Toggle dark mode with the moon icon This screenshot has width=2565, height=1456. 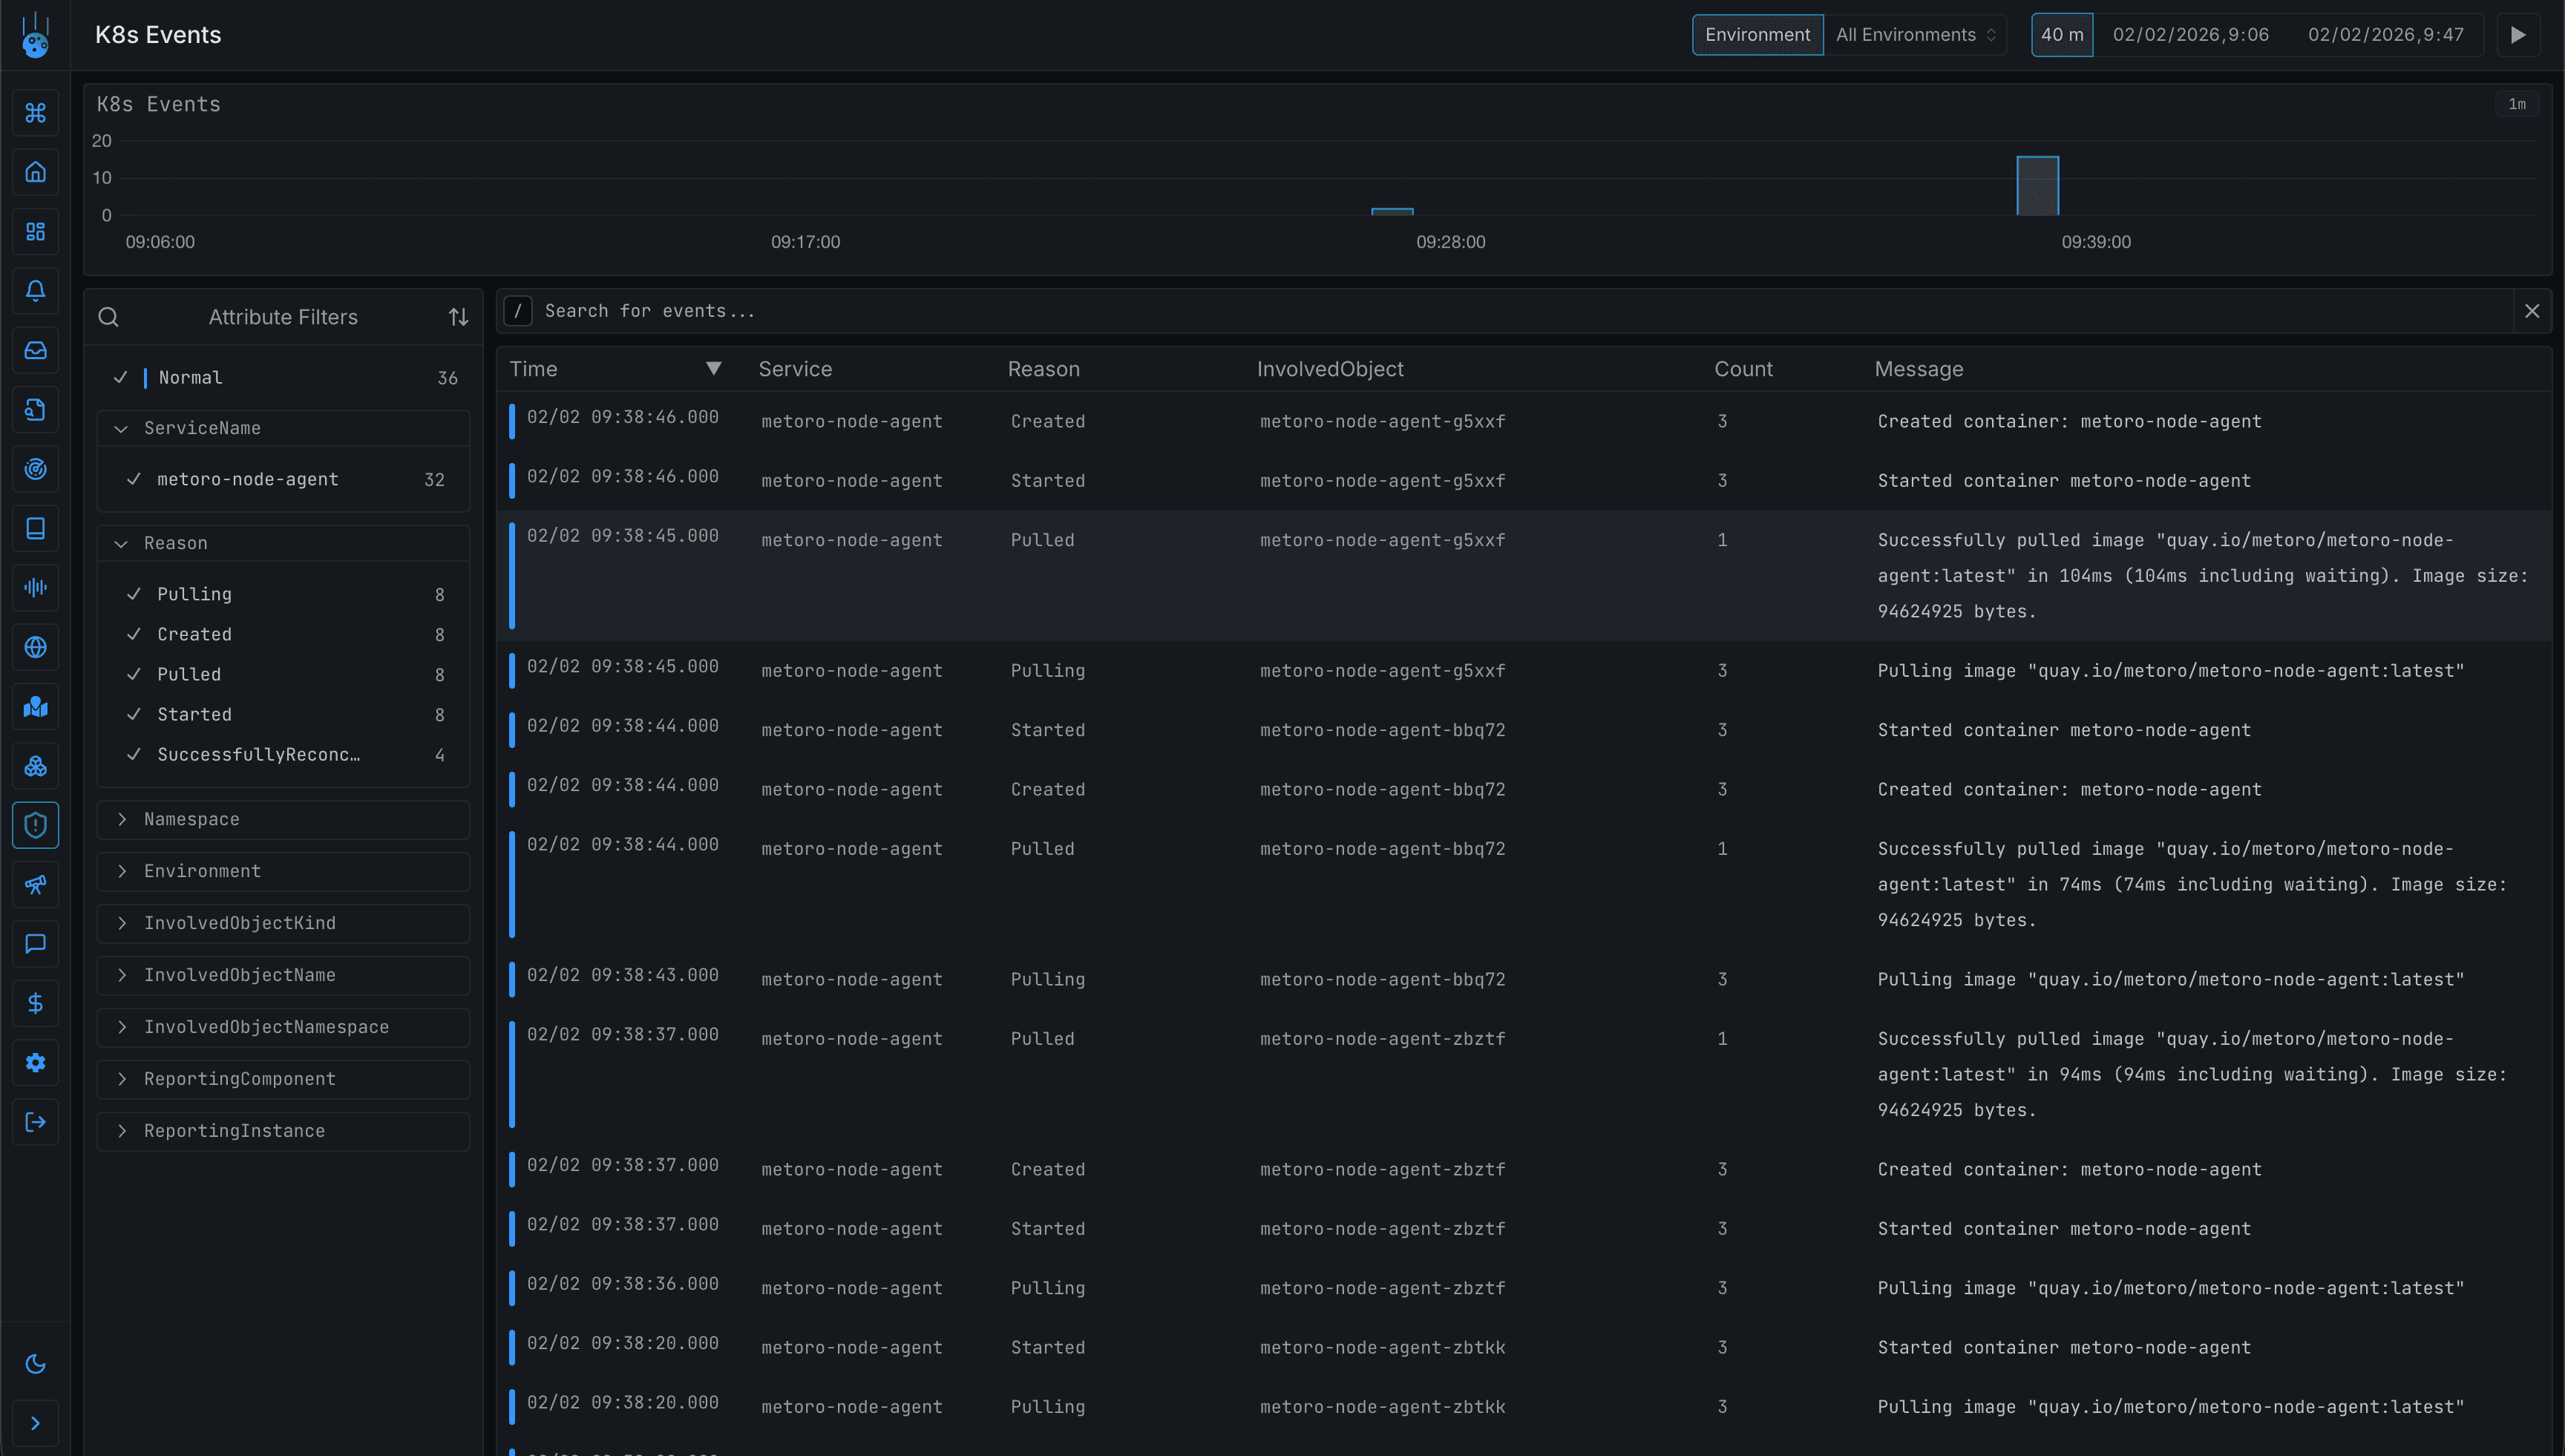click(x=36, y=1363)
